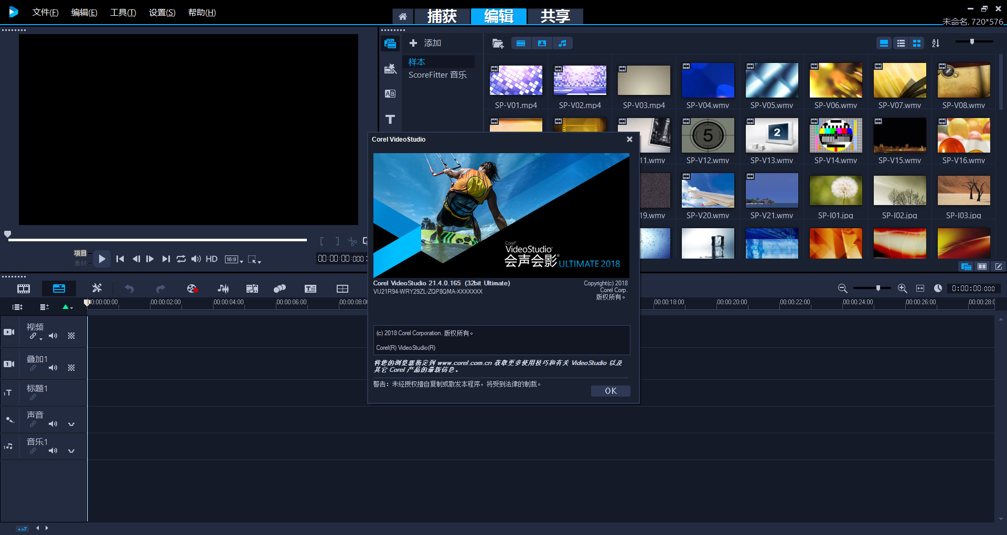Select ScoreFitter 音乐 folder

click(437, 75)
